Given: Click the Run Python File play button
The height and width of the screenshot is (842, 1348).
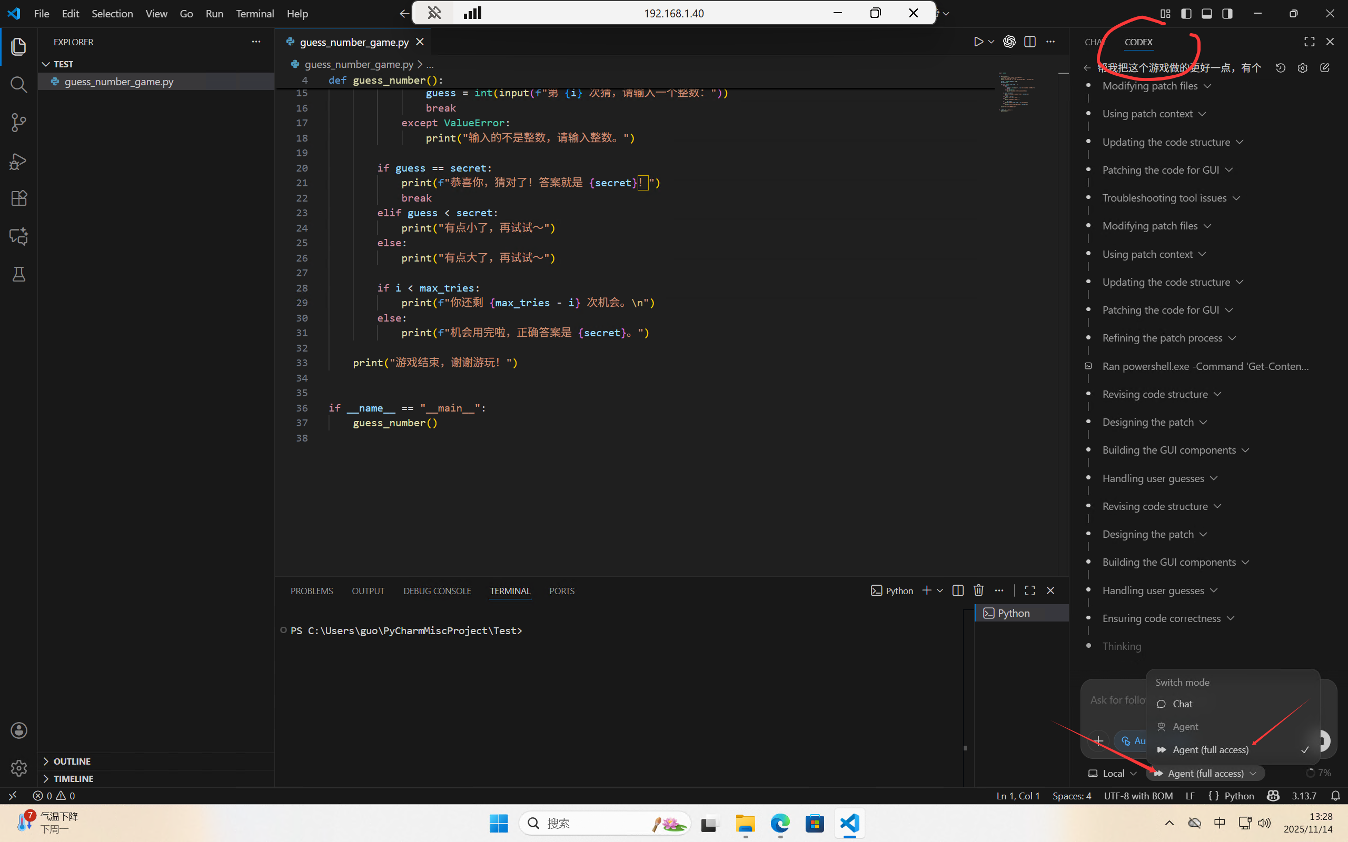Looking at the screenshot, I should (x=978, y=42).
